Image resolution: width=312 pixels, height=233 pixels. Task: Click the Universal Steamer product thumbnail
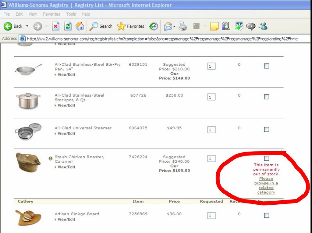coord(28,131)
